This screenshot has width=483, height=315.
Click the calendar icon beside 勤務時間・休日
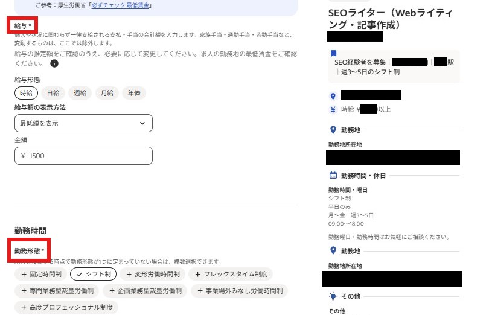pyautogui.click(x=333, y=176)
